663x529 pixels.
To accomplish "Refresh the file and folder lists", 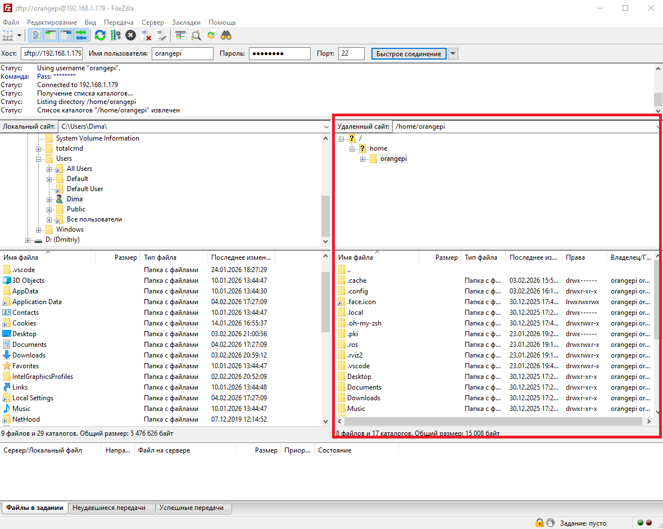I will tap(101, 35).
